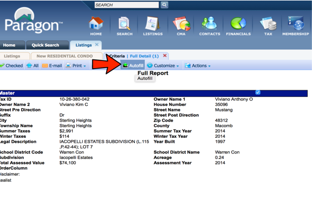Close the Criteria Full Detail tab
This screenshot has height=200, width=312.
[165, 56]
